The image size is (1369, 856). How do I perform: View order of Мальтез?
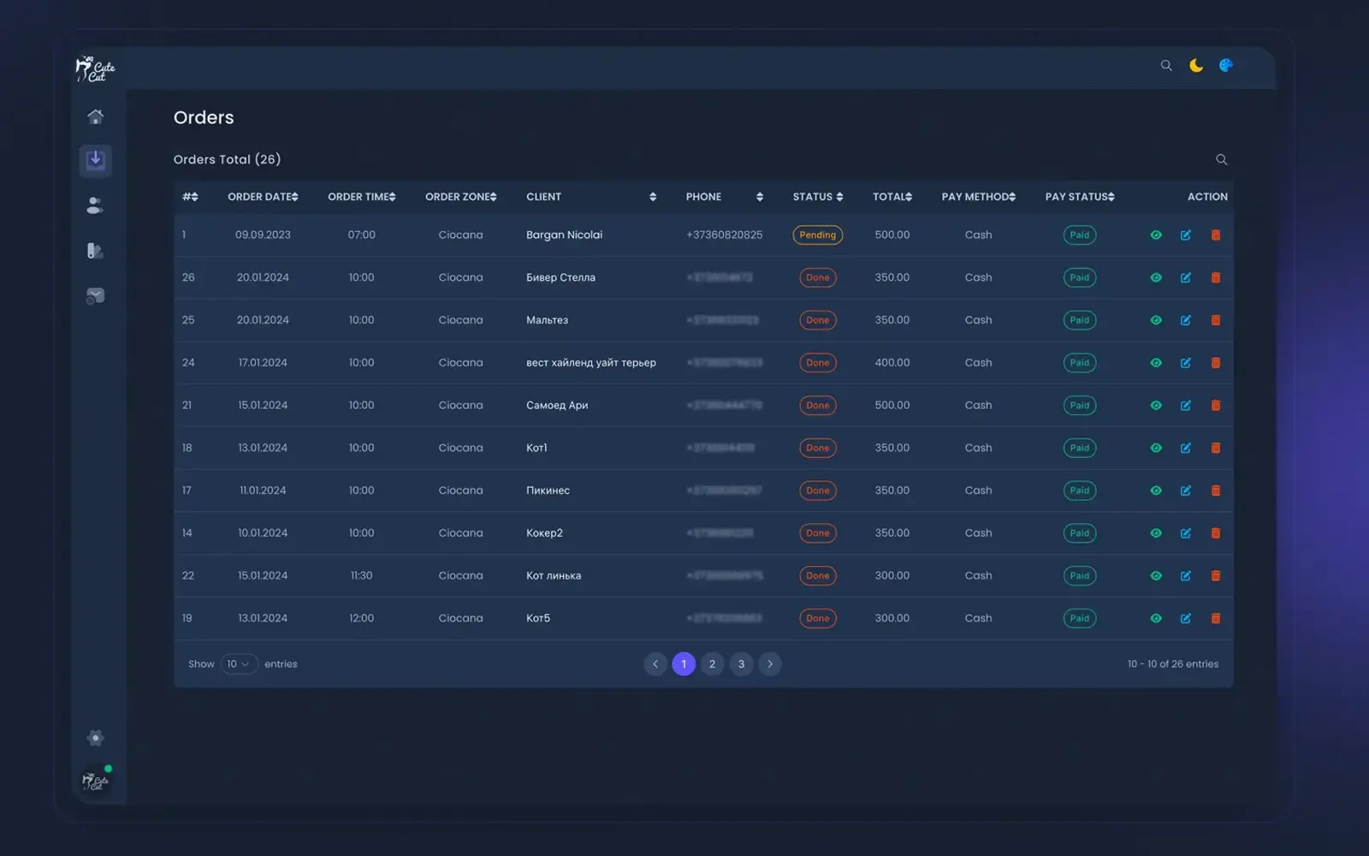click(x=1156, y=320)
